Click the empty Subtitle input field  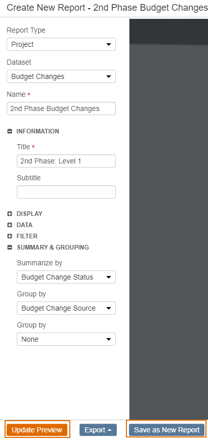[x=66, y=192]
